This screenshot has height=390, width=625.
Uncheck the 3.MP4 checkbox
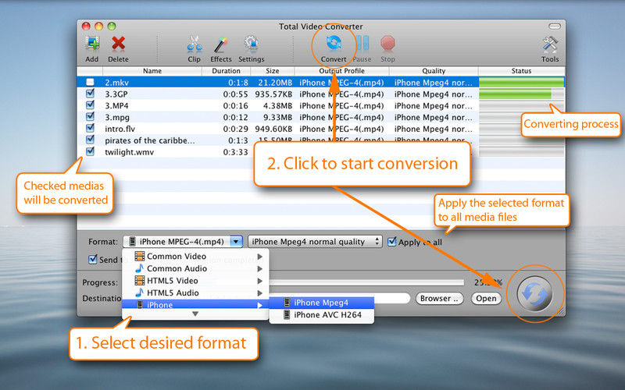coord(90,105)
